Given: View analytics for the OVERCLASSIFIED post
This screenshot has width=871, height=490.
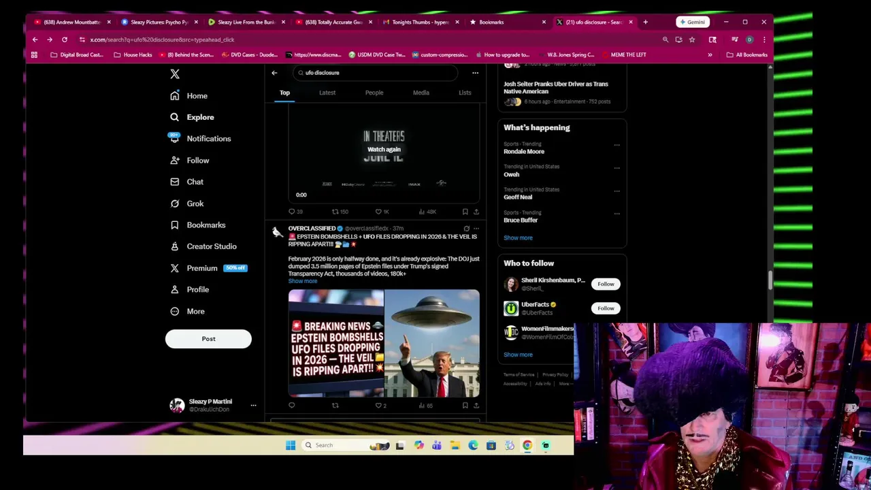Looking at the screenshot, I should point(425,406).
